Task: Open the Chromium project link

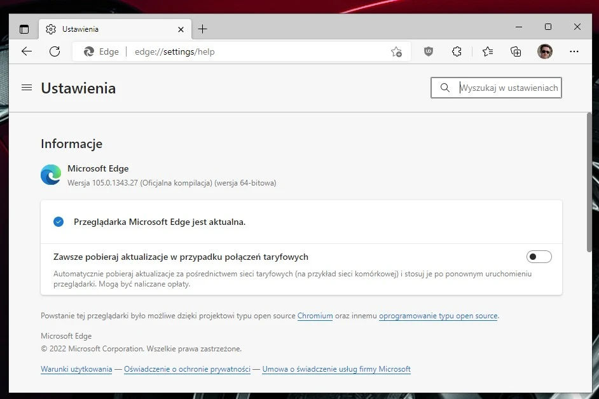Action: pos(315,316)
